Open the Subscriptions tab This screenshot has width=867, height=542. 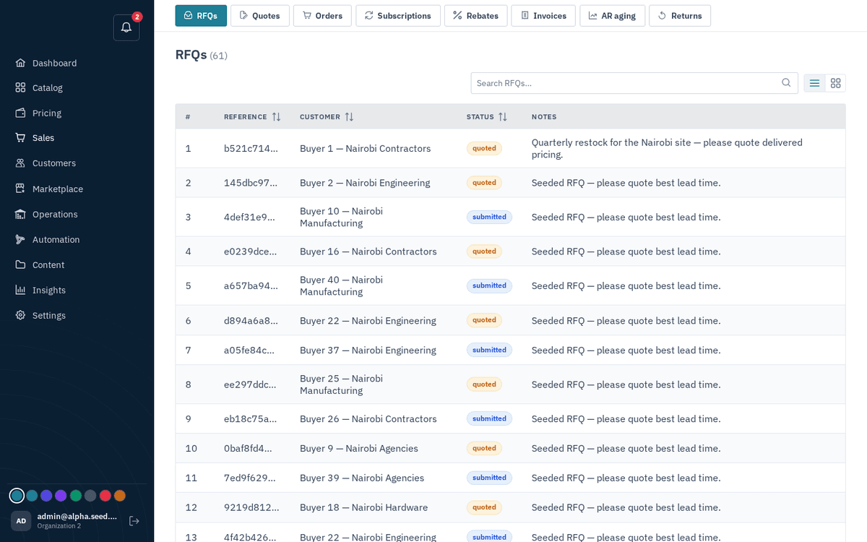398,16
